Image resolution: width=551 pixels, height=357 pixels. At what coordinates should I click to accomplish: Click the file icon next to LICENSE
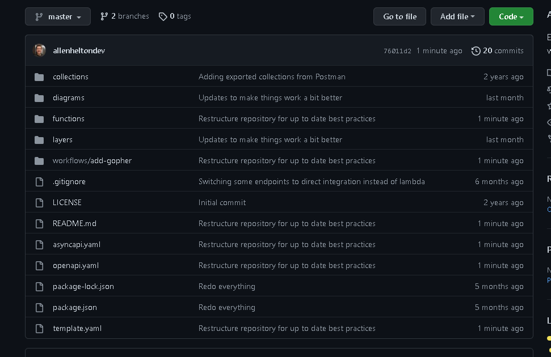39,202
